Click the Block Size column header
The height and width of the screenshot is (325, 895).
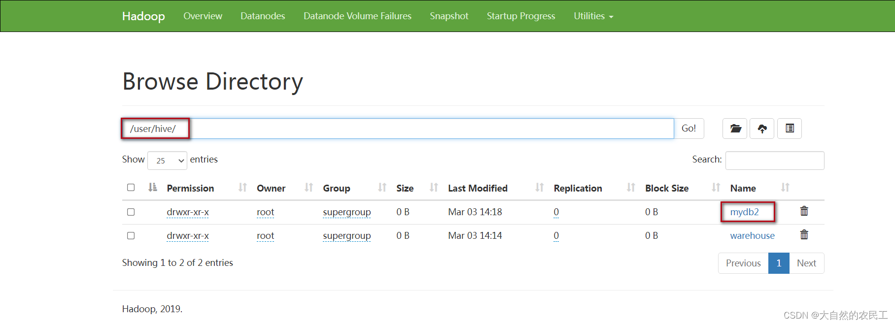667,188
